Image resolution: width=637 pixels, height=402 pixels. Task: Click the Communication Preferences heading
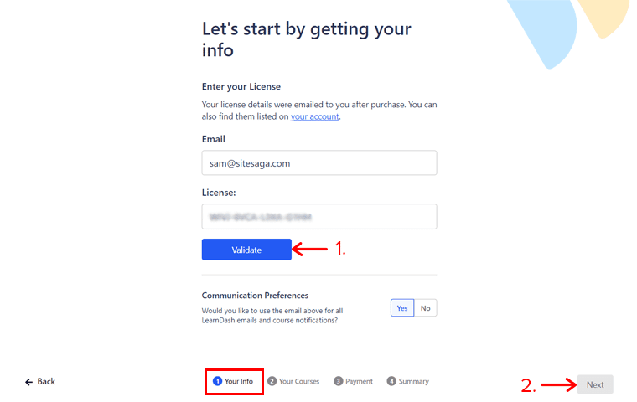(x=255, y=296)
